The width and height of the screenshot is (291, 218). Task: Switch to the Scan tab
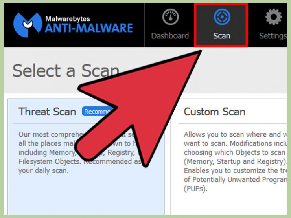pyautogui.click(x=221, y=25)
